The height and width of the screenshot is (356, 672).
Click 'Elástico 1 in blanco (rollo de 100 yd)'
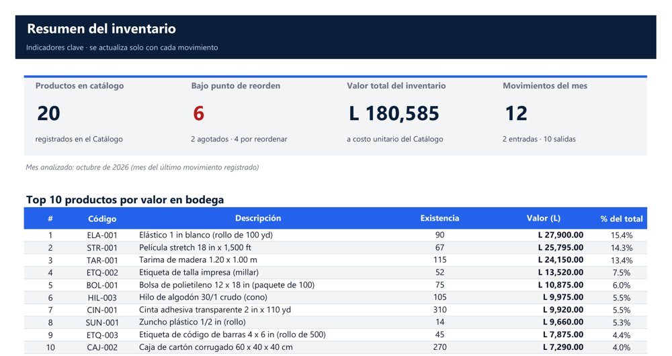(x=206, y=235)
